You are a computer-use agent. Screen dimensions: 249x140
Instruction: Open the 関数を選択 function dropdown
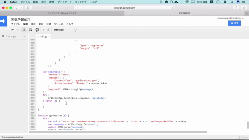[x=62, y=30]
